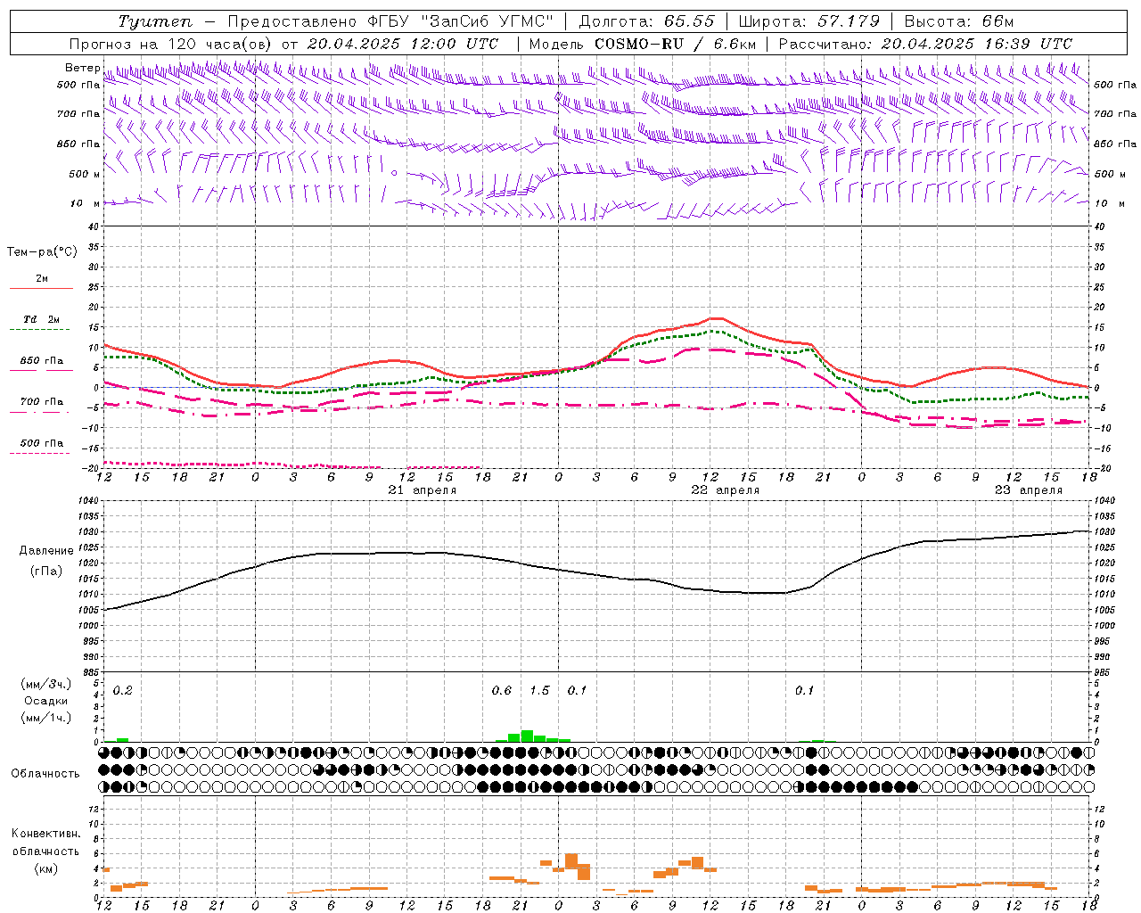This screenshot has height=913, width=1141.
Task: Click the "Td 2м" dew point legend label
Action: point(42,319)
